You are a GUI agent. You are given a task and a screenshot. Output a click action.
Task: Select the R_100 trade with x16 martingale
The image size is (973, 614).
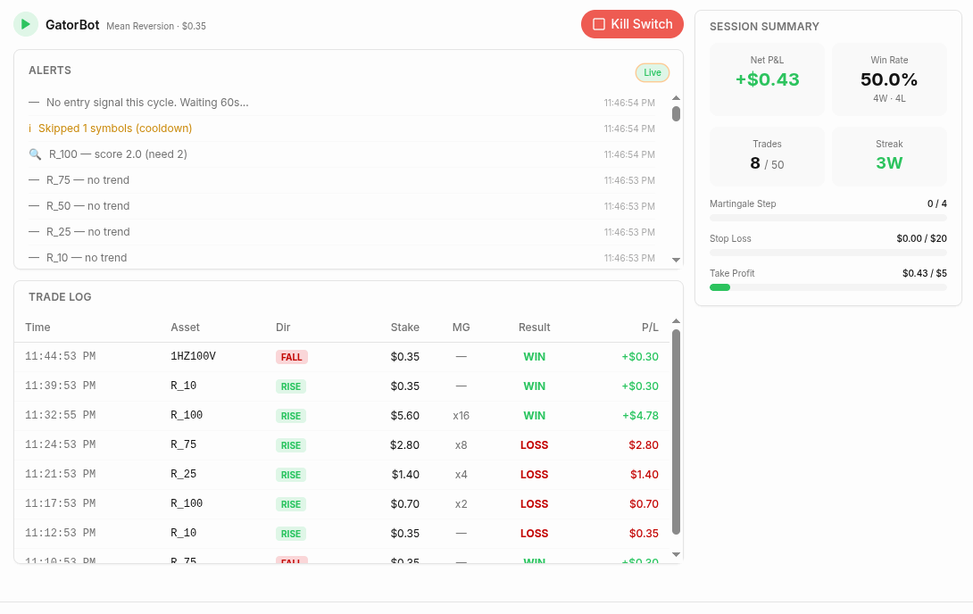click(x=342, y=416)
